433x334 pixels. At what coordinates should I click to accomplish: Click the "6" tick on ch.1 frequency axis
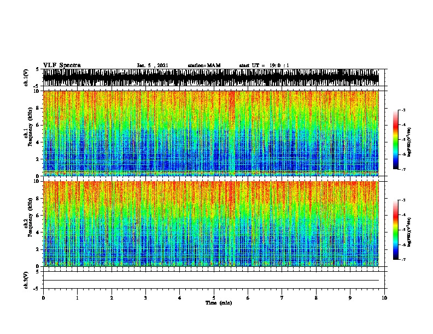click(x=38, y=125)
